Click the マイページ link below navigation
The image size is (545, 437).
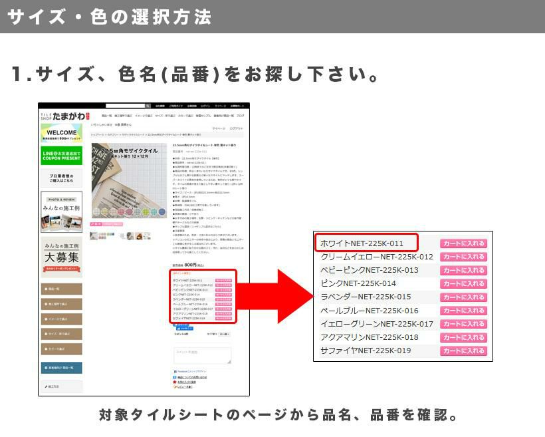tap(219, 128)
